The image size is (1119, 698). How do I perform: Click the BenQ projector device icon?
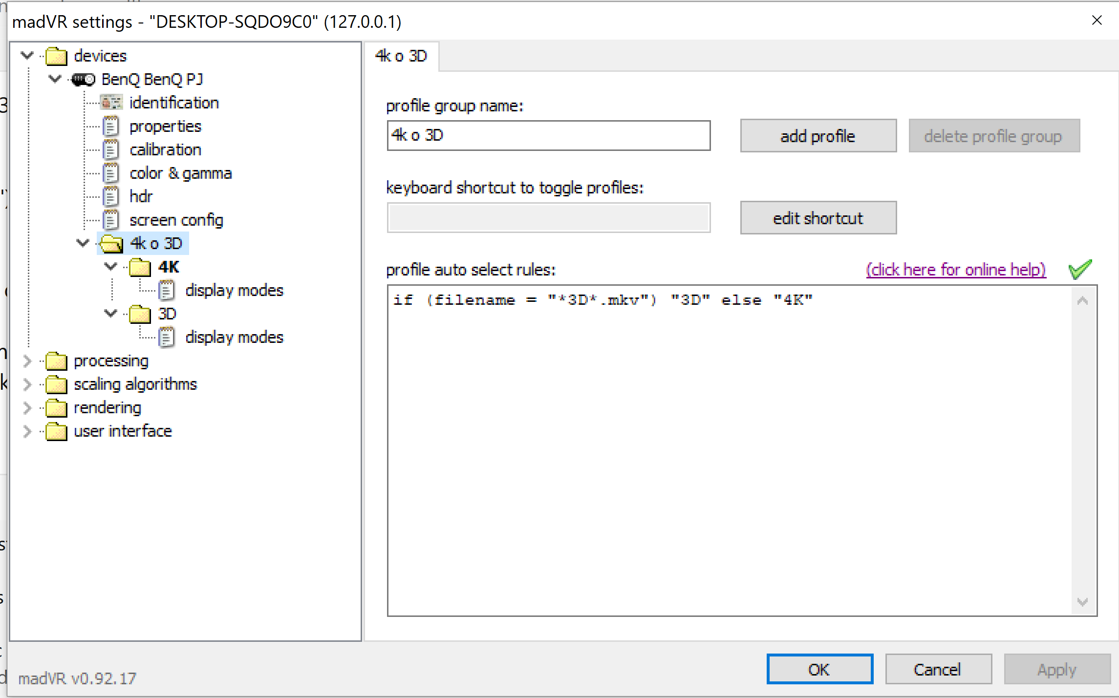(x=84, y=79)
